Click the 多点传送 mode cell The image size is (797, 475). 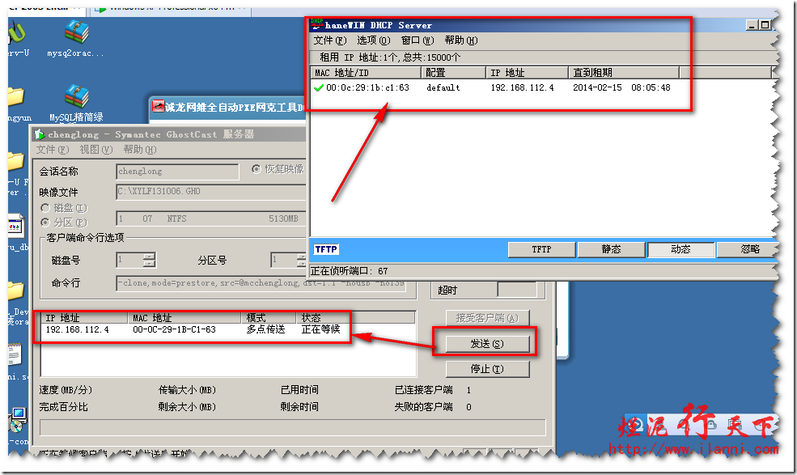[x=266, y=329]
